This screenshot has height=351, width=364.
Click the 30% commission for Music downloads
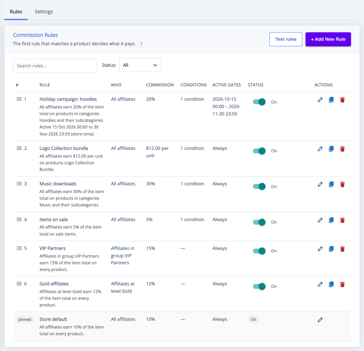(x=150, y=184)
